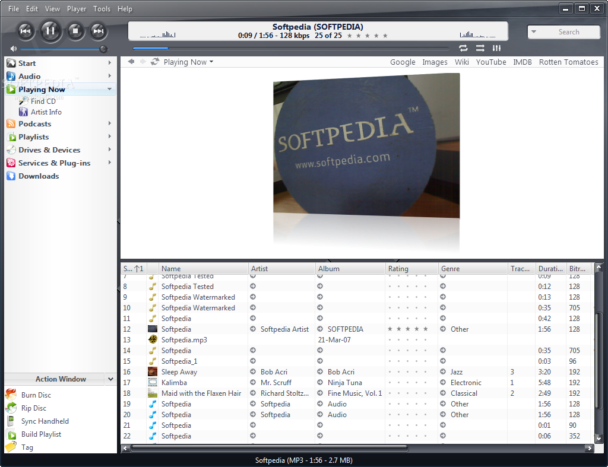Sort by the Name column header
The height and width of the screenshot is (467, 608).
pyautogui.click(x=203, y=269)
